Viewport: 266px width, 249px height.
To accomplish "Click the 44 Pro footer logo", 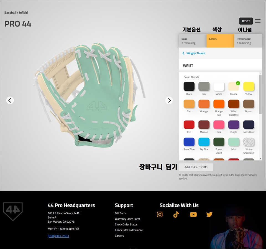I will point(13,211).
